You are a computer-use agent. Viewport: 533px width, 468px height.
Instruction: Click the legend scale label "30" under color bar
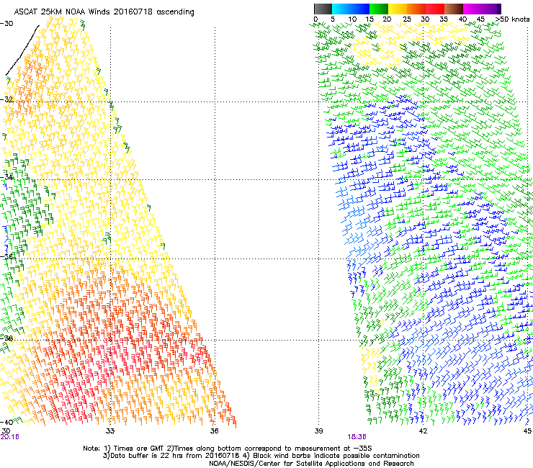(x=425, y=19)
